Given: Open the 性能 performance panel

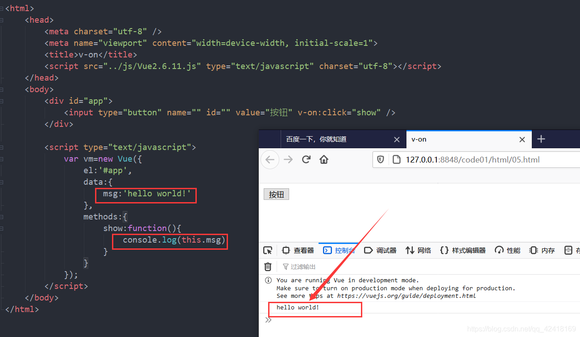Looking at the screenshot, I should point(508,250).
